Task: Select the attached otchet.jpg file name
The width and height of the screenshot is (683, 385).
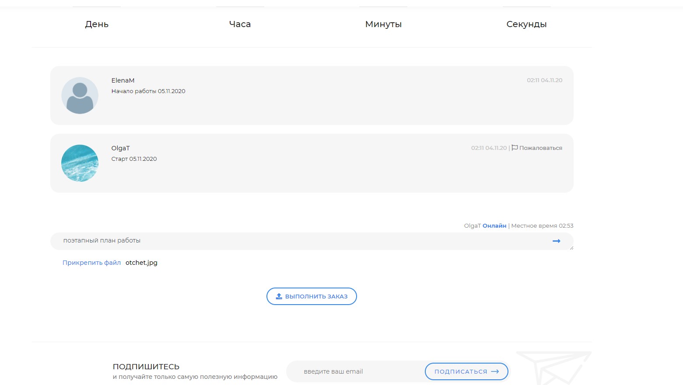Action: 141,263
